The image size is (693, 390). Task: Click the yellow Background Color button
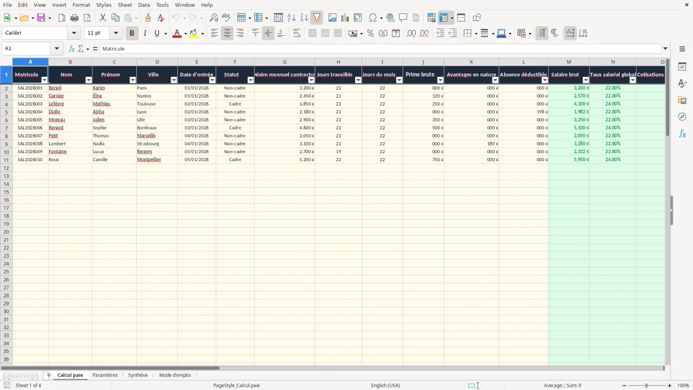[x=194, y=34]
